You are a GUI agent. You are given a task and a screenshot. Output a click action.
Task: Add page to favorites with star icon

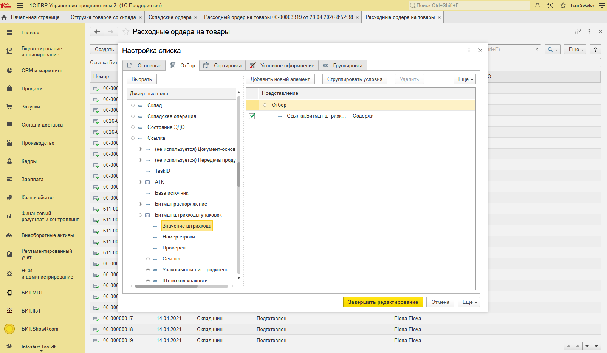[x=126, y=32]
